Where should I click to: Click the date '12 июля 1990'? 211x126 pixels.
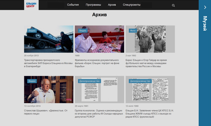coord(132,106)
